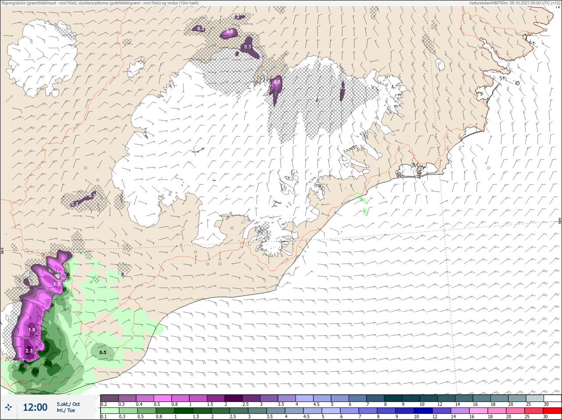Pick the palest green 0.1 legend swatch
Image resolution: width=562 pixels, height=420 pixels.
pyautogui.click(x=109, y=411)
